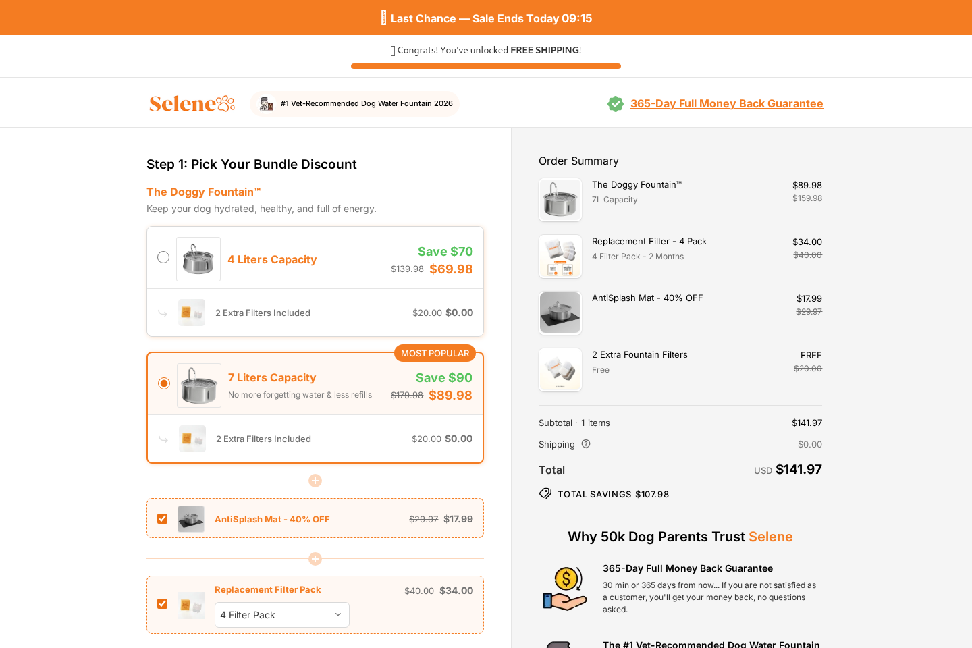
Task: Click the extra filters thumbnail under 7 Liters
Action: (192, 439)
